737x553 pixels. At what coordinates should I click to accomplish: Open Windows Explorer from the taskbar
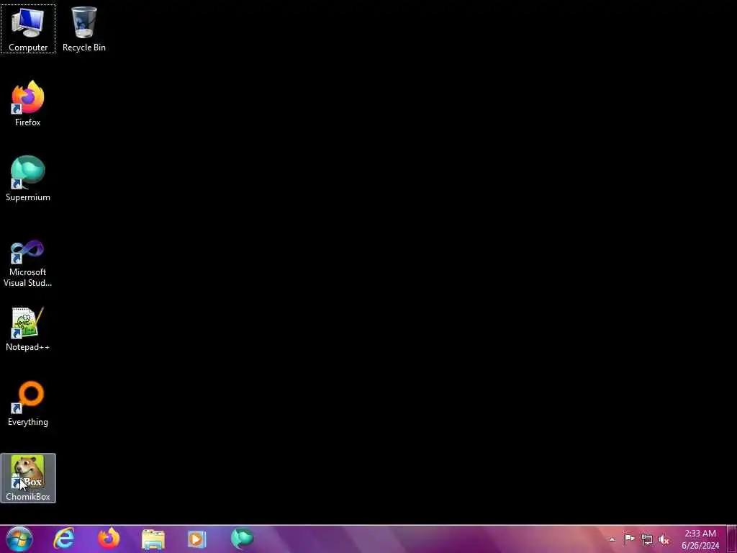coord(153,539)
